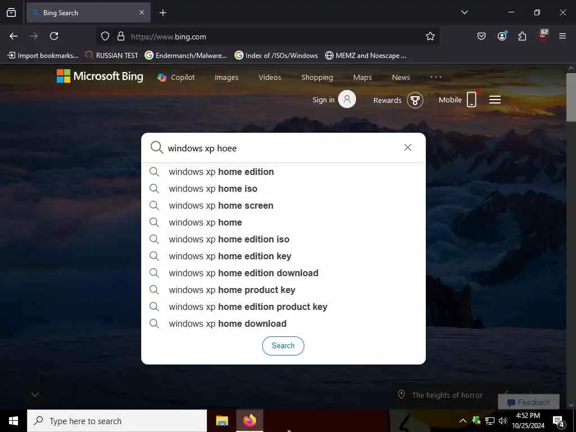The image size is (576, 432).
Task: Select suggestion windows xp home product key
Action: [x=283, y=290]
